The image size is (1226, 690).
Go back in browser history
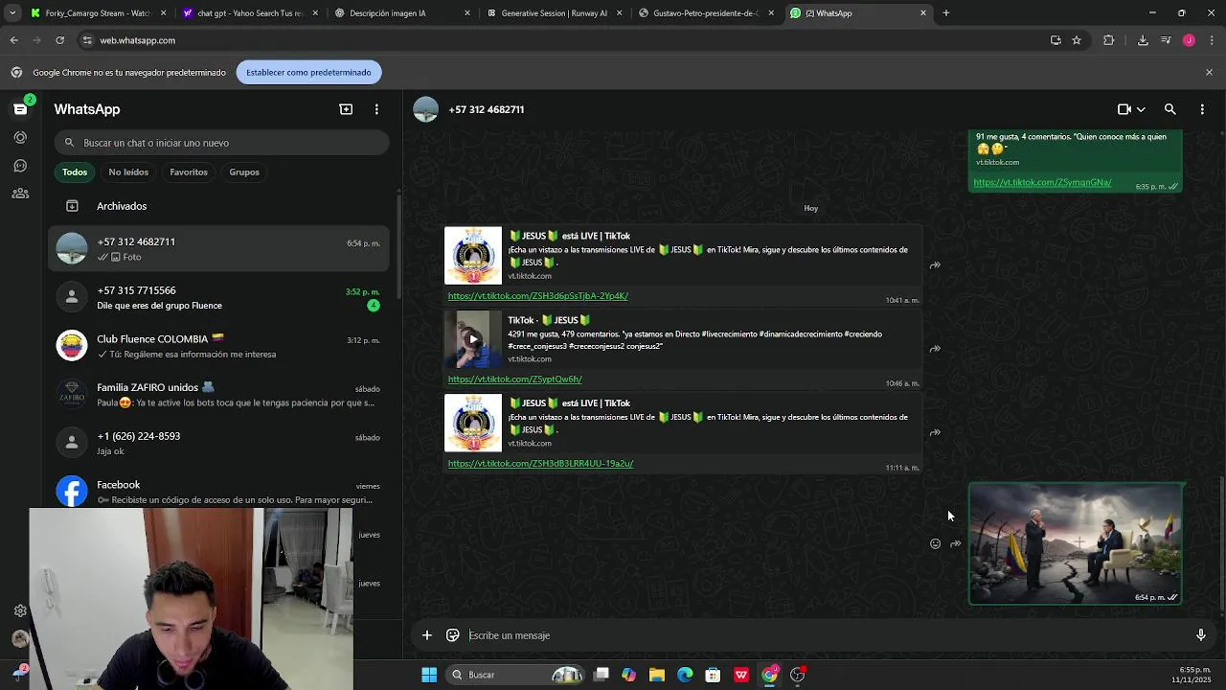[14, 40]
